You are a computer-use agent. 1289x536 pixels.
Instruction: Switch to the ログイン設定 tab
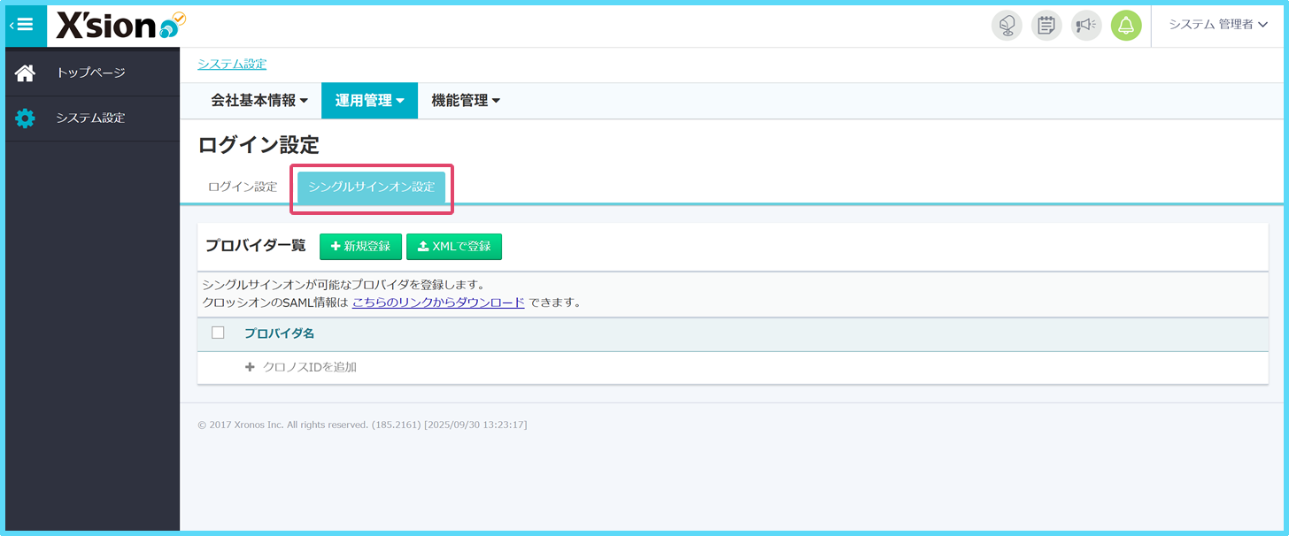tap(243, 188)
